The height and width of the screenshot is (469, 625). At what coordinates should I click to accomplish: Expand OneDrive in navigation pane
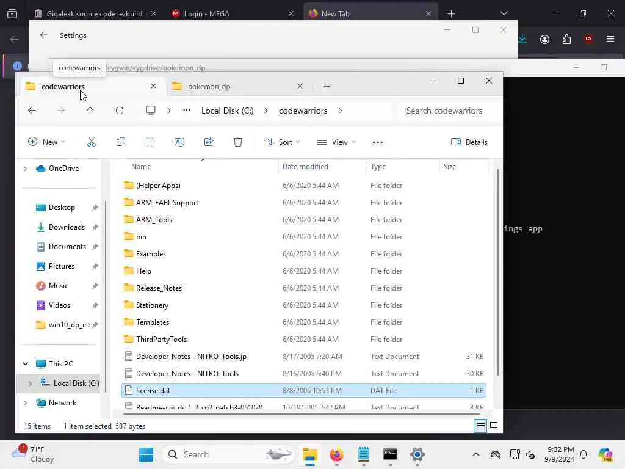pyautogui.click(x=26, y=169)
